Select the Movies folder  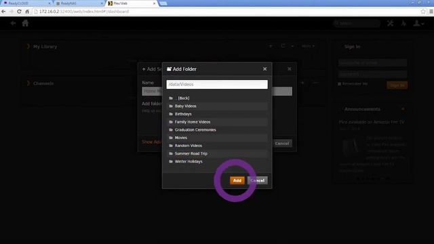tap(217, 138)
